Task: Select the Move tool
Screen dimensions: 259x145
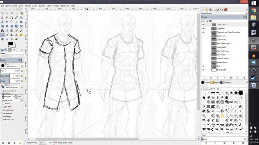Action: tap(7, 22)
